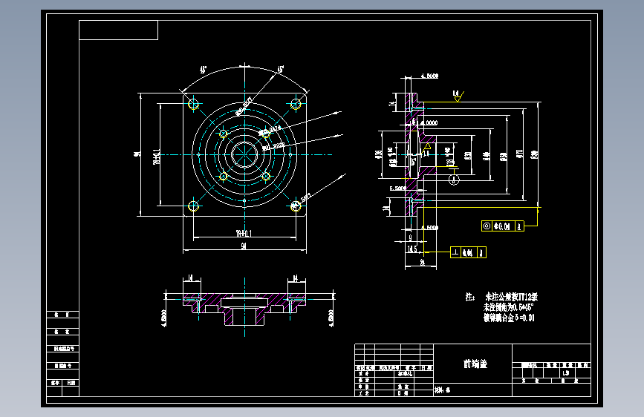Select the circled detail marker below side section bore
The height and width of the screenshot is (417, 644).
pos(454,180)
